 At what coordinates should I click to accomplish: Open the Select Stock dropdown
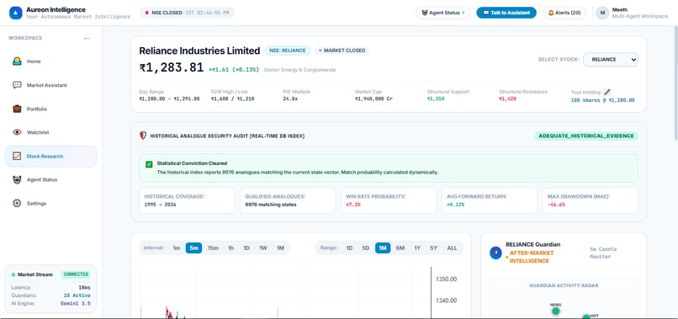click(x=611, y=60)
